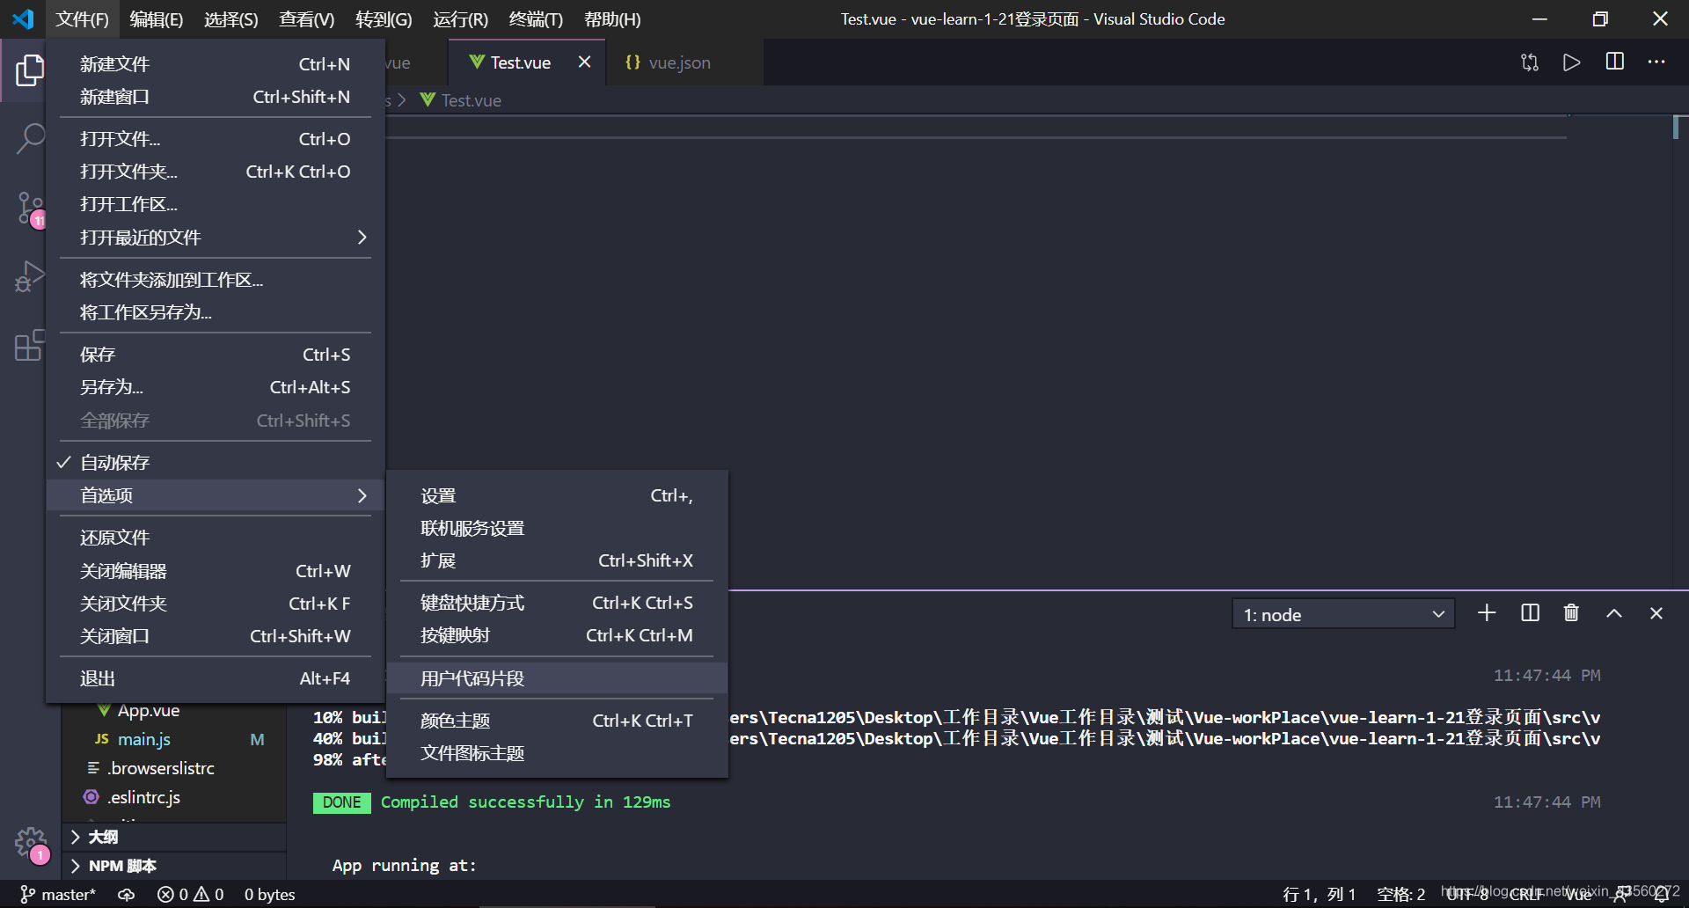Select New Window menu entry

click(x=216, y=97)
